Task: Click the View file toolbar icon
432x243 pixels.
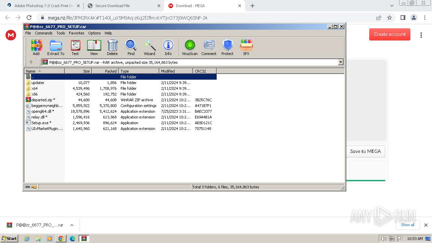Action: pos(94,48)
